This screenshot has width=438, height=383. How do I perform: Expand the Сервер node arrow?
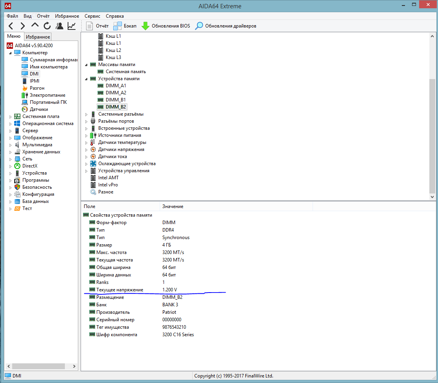point(10,131)
